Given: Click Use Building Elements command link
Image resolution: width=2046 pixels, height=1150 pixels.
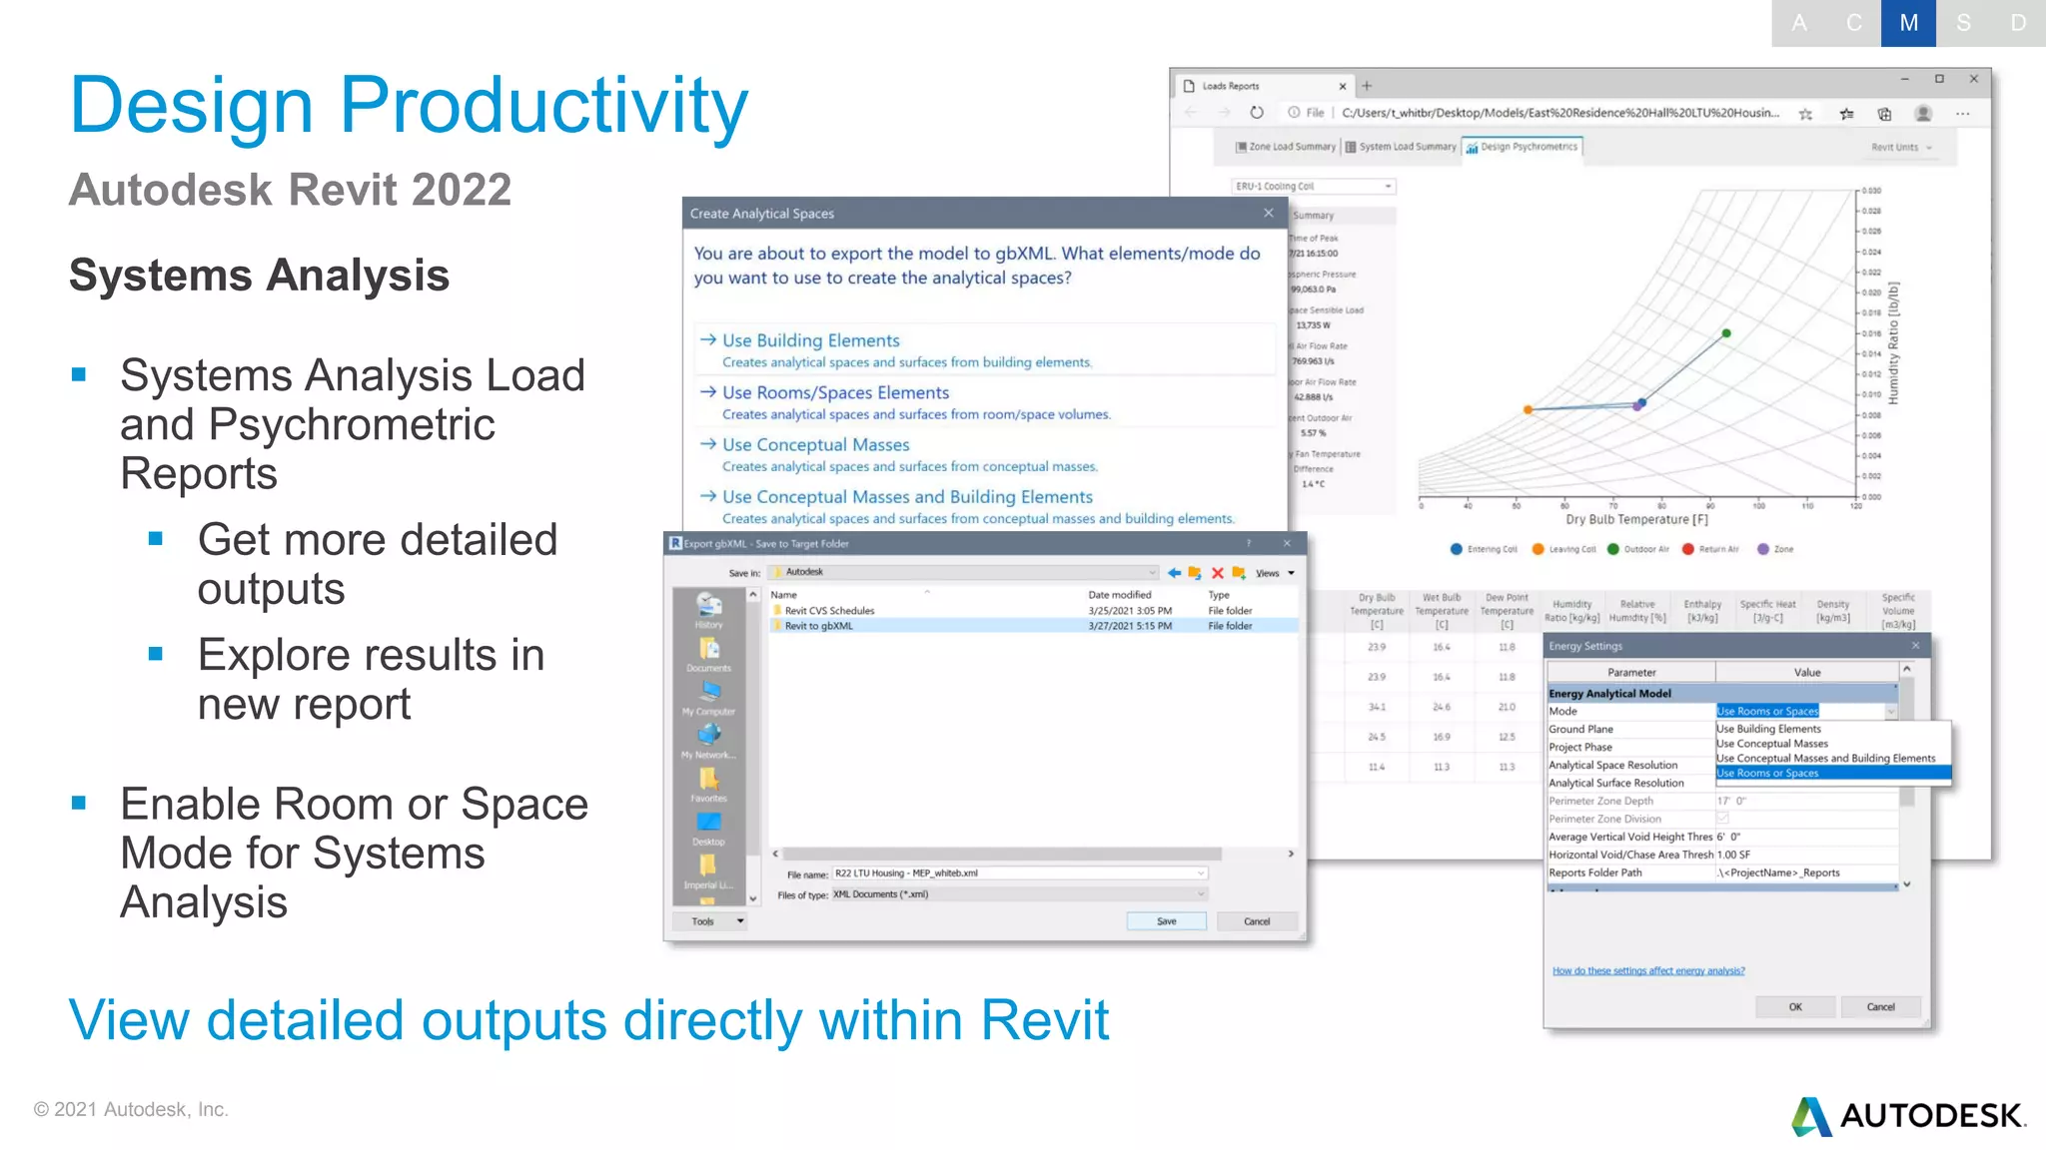Looking at the screenshot, I should [986, 350].
